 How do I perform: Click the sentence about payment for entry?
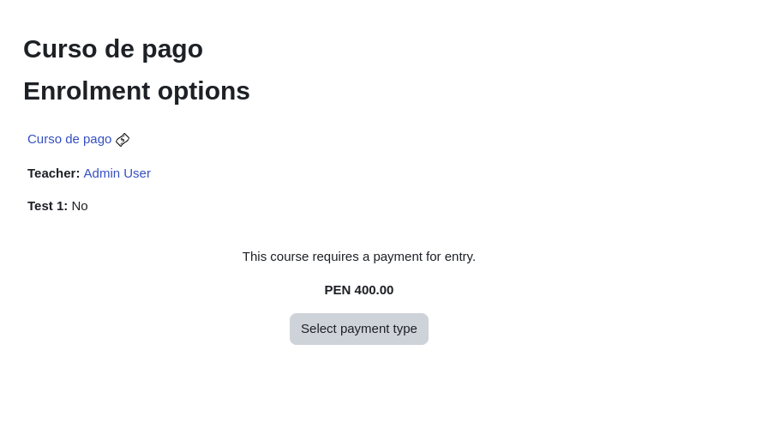click(358, 257)
